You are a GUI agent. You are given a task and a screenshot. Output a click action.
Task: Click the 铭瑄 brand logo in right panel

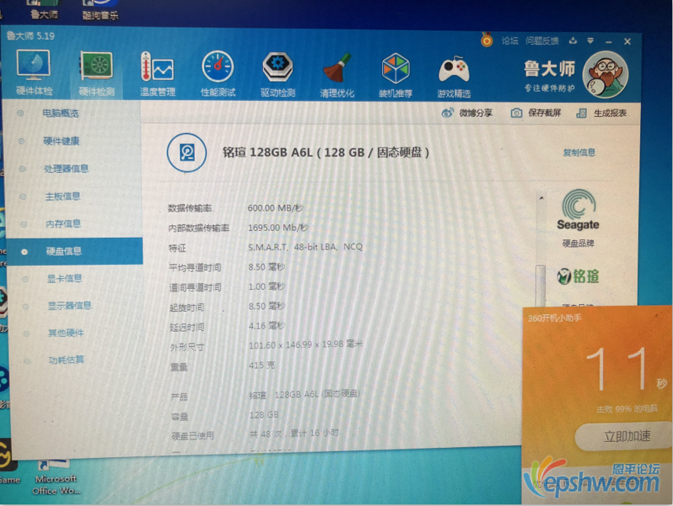[578, 276]
